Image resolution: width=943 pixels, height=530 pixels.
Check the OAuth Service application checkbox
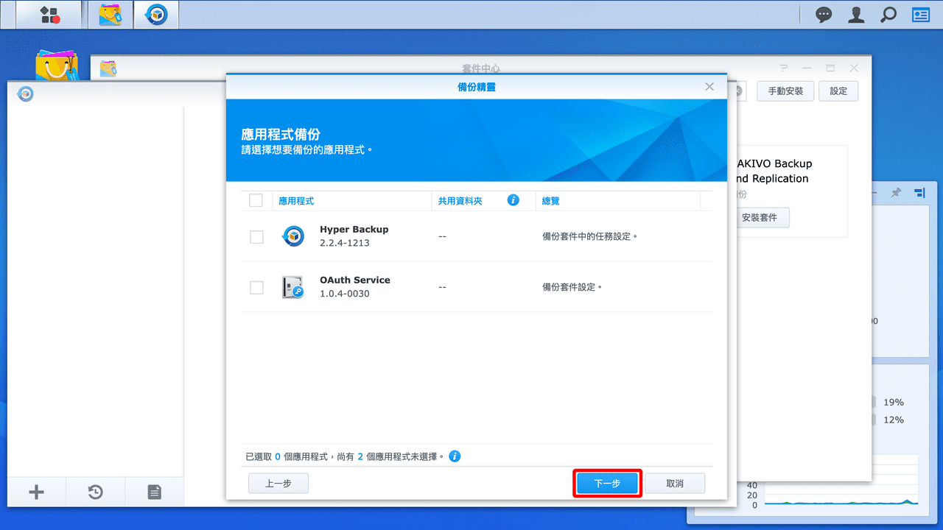[x=256, y=287]
